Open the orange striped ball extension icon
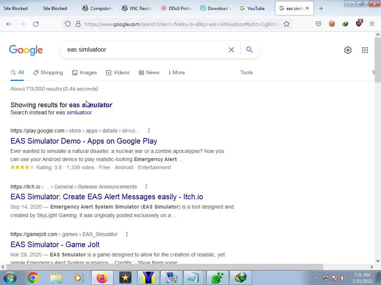The height and width of the screenshot is (285, 381). [x=332, y=24]
